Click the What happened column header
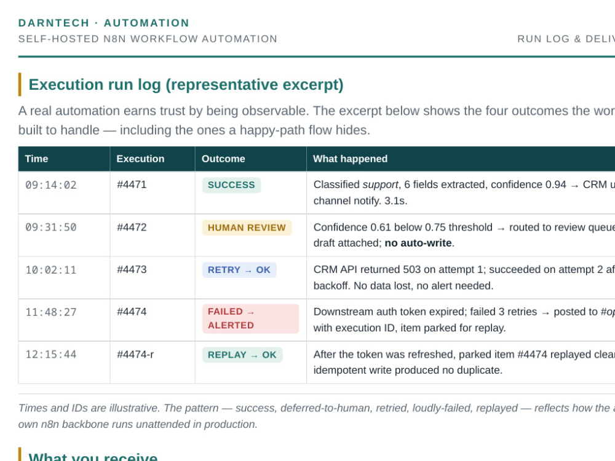 point(351,159)
